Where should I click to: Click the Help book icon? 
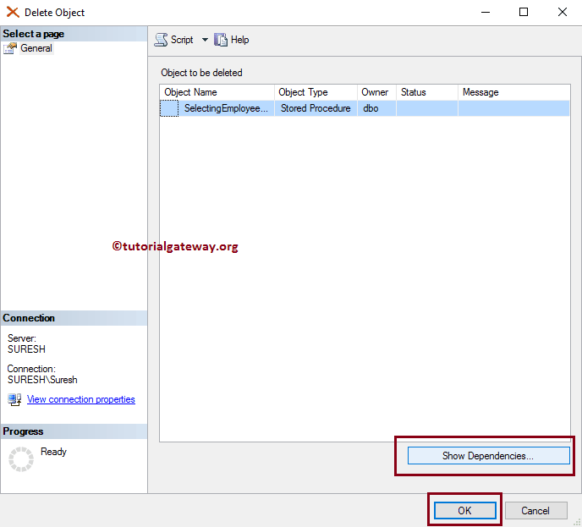[221, 40]
